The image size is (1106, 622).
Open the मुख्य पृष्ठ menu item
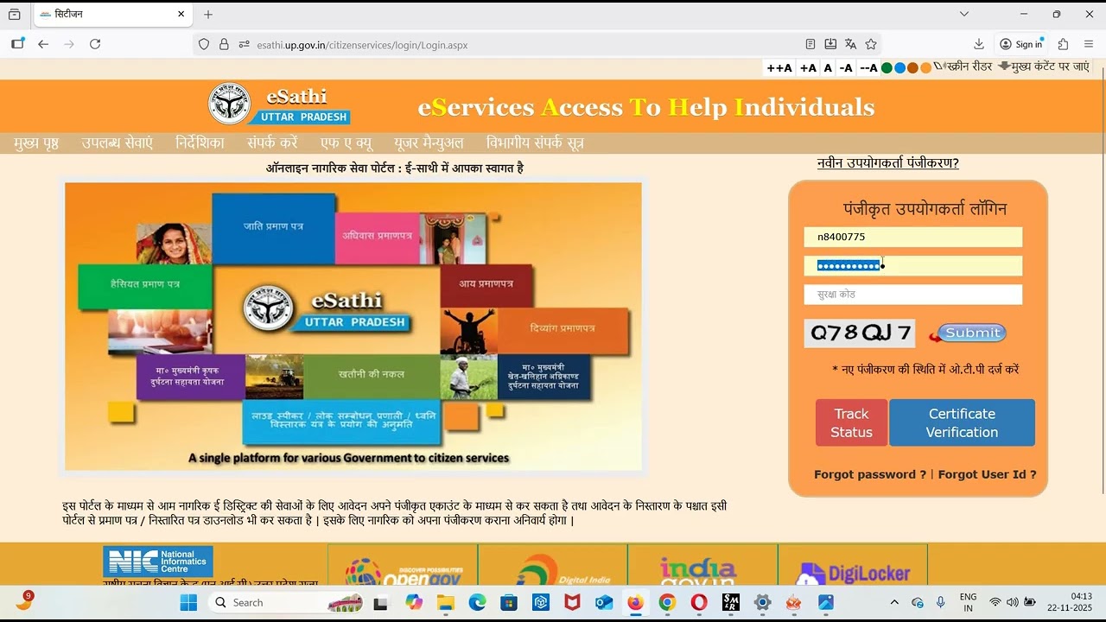pos(36,143)
